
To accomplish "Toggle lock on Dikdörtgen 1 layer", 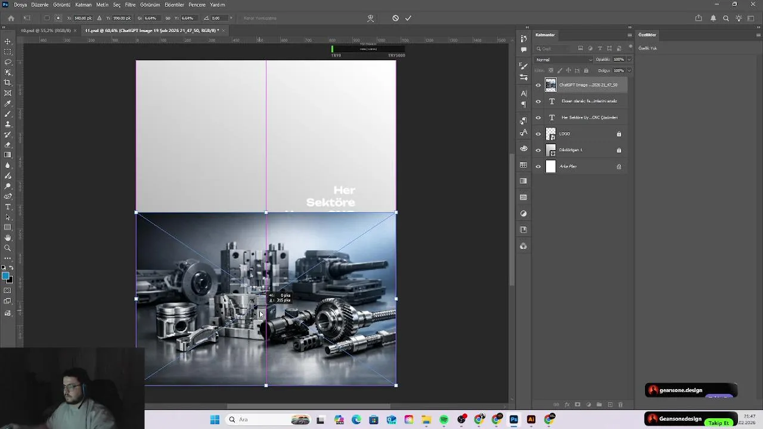I will (x=619, y=150).
